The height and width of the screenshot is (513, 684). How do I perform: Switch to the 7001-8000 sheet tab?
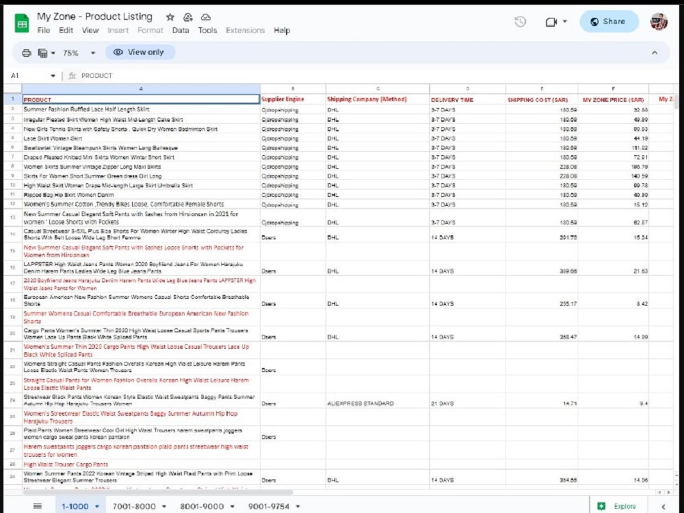(134, 506)
